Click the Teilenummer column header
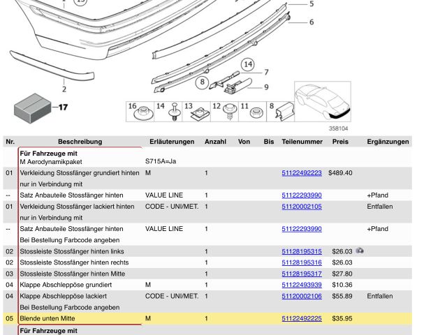The width and height of the screenshot is (447, 335). [302, 142]
